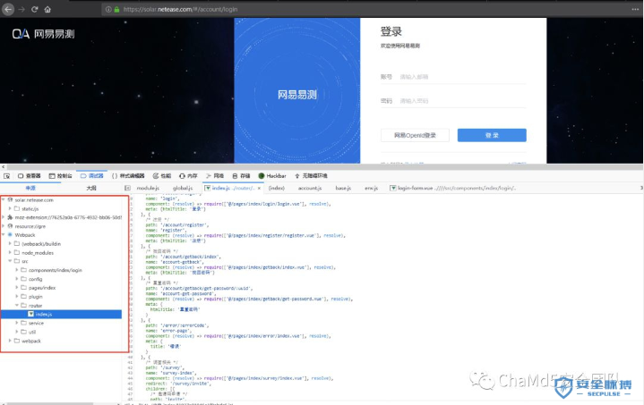Open the 查看器 Inspector tab
The width and height of the screenshot is (644, 405).
pyautogui.click(x=30, y=176)
